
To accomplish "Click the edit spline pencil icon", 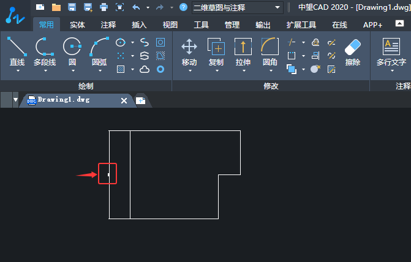I will coord(331,56).
